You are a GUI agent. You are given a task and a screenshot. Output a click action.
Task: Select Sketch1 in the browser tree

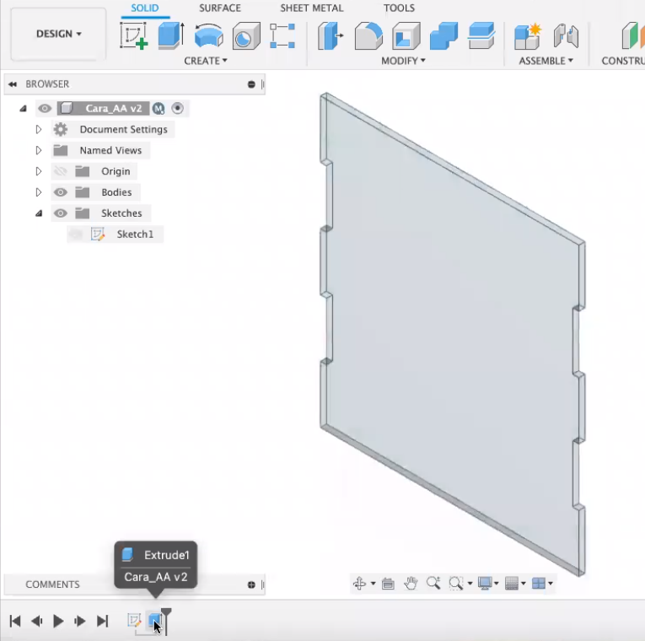[135, 234]
